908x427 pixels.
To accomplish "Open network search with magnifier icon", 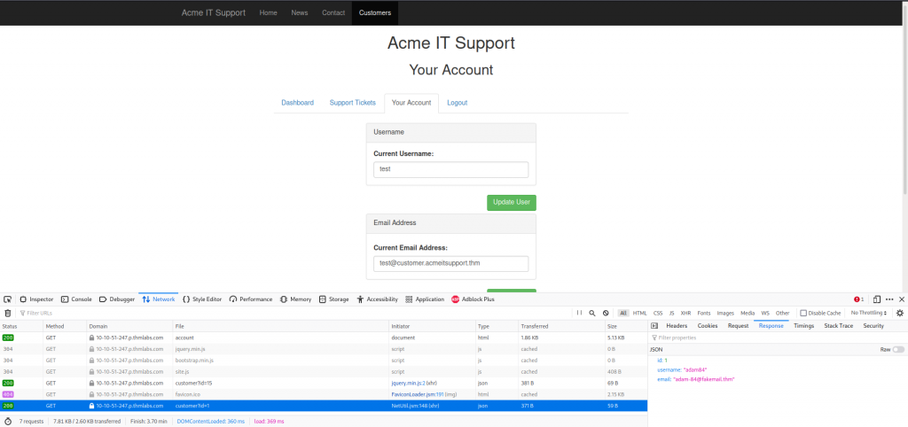I will pos(592,313).
